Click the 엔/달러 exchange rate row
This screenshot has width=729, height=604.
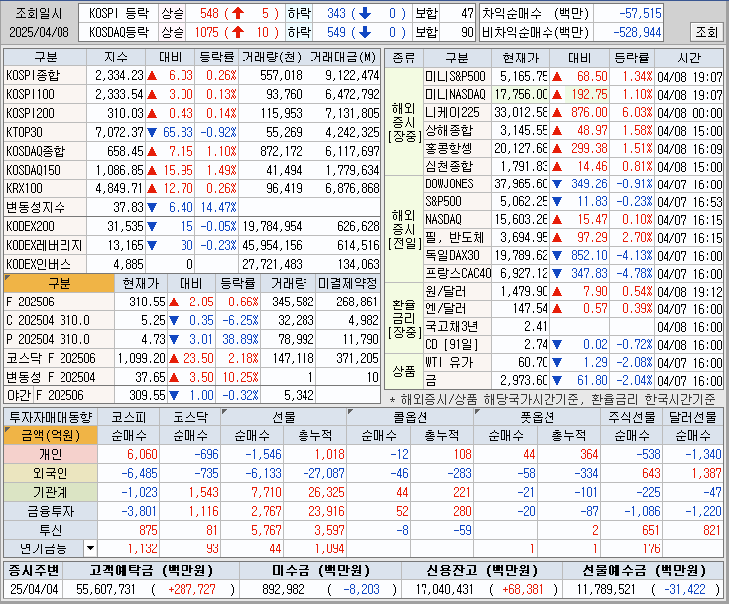573,308
